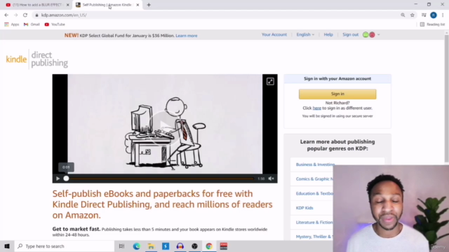
Task: Click the green happy face feedback icon
Action: point(366,34)
